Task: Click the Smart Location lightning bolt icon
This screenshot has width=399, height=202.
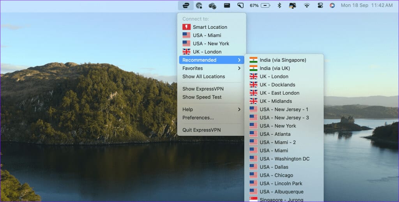Action: (187, 27)
